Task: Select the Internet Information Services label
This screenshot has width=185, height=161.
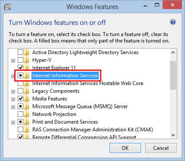Action: 65,76
